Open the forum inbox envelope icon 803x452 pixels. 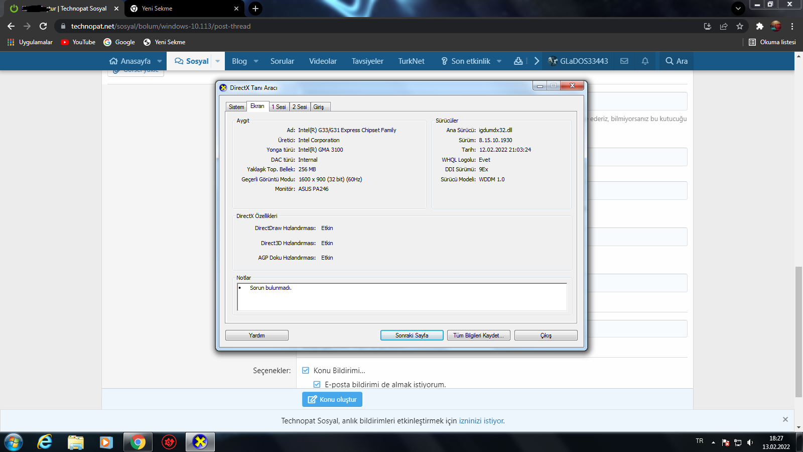pos(624,61)
